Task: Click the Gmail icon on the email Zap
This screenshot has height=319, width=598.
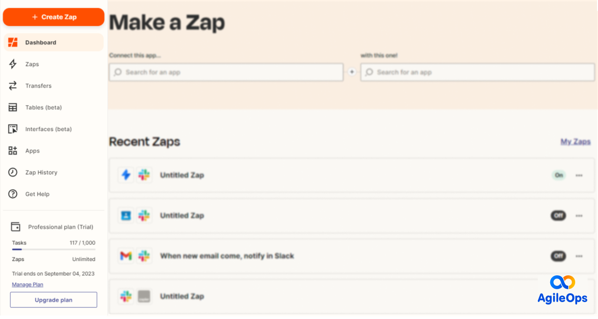Action: pyautogui.click(x=126, y=255)
